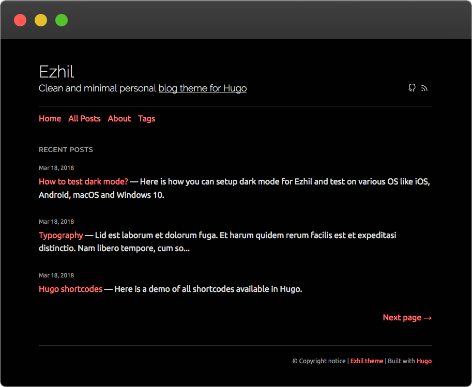
Task: Visit the Ezhil theme footer link
Action: [x=367, y=361]
